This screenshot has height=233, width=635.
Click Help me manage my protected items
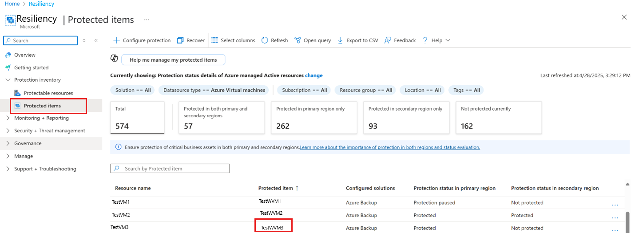tap(173, 60)
